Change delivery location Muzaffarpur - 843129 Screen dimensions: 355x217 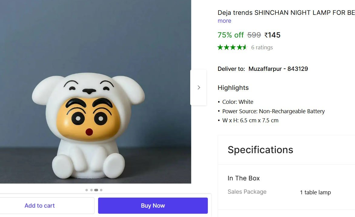coord(278,69)
